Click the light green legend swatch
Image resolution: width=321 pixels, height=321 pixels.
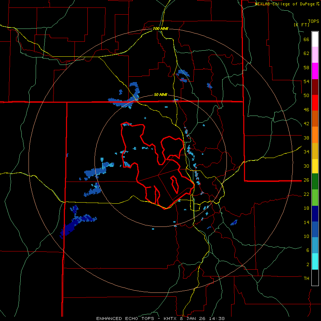pos(315,198)
